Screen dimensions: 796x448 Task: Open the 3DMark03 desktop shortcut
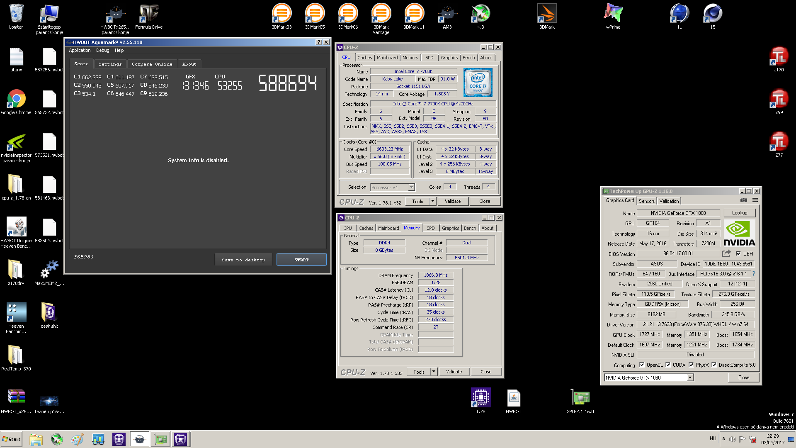click(x=282, y=17)
